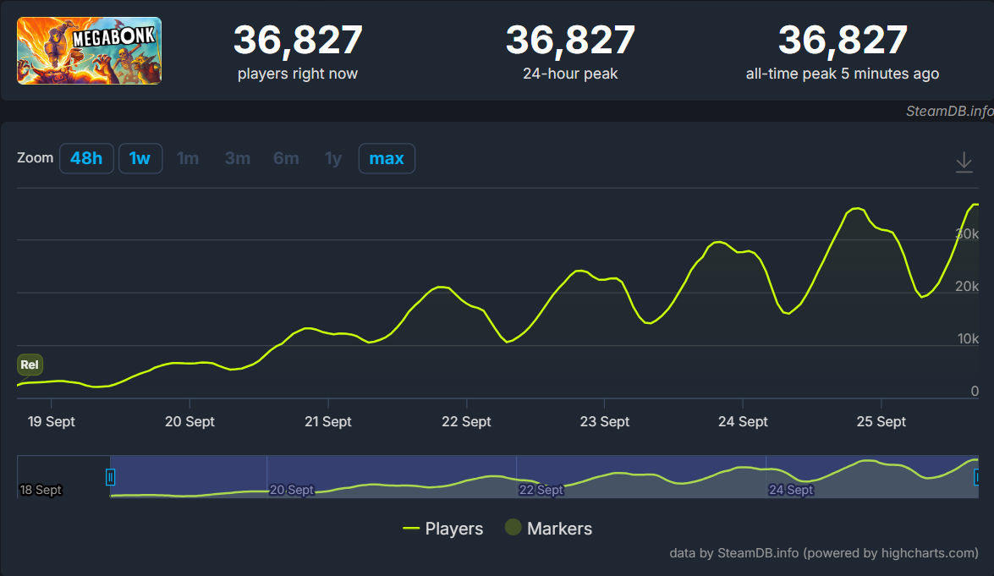Click the 23 Sept axis label
The width and height of the screenshot is (994, 576).
[x=605, y=421]
